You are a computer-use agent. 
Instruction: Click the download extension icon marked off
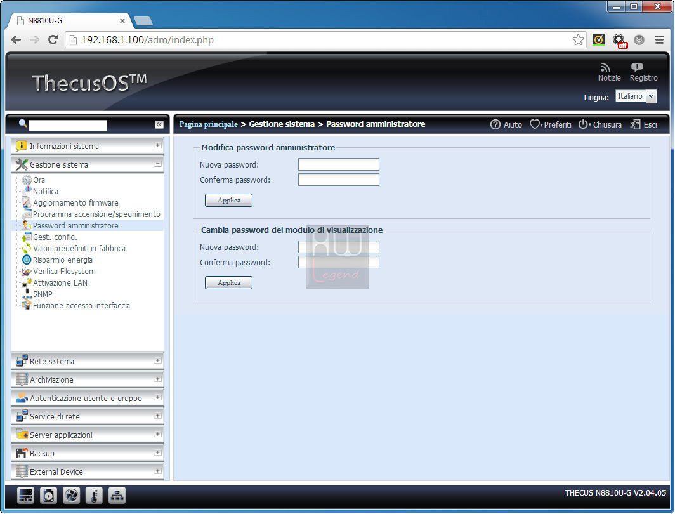tap(619, 41)
